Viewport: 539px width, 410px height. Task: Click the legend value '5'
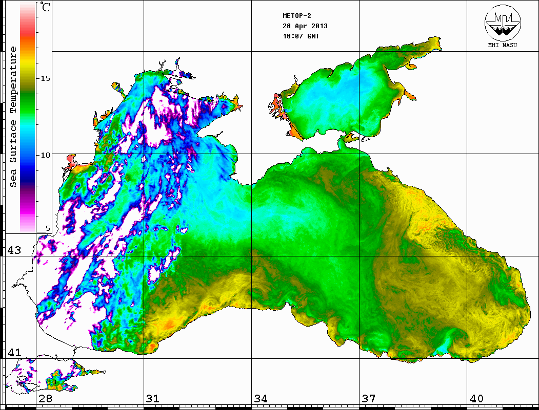click(x=48, y=228)
